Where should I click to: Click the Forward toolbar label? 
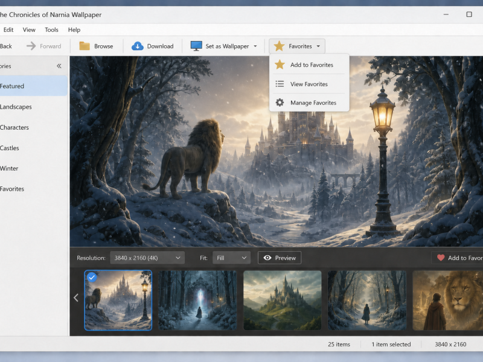click(x=51, y=46)
